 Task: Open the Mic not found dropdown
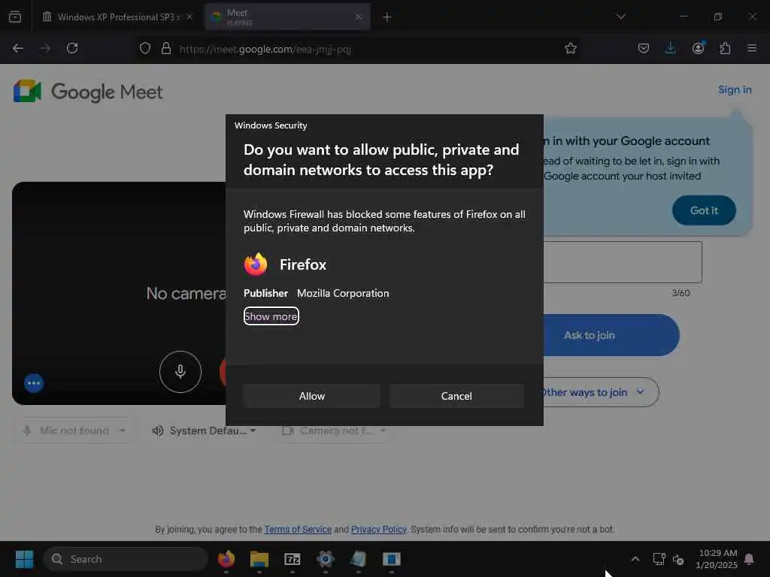(74, 430)
